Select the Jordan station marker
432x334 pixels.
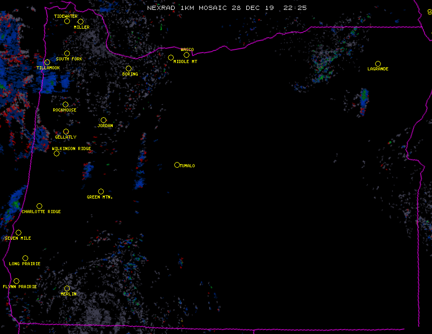click(x=103, y=120)
